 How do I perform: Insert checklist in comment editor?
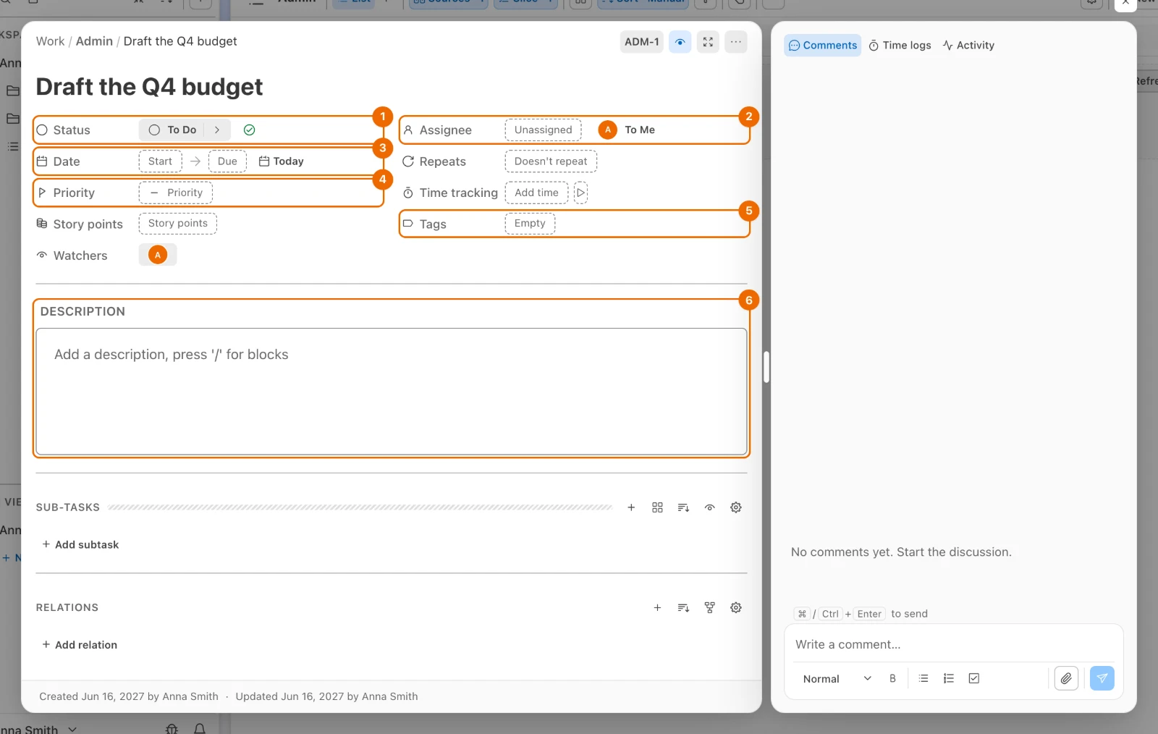tap(974, 679)
